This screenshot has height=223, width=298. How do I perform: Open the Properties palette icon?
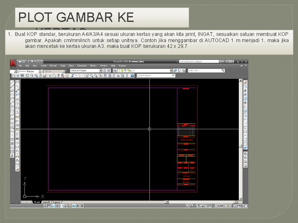click(x=105, y=76)
